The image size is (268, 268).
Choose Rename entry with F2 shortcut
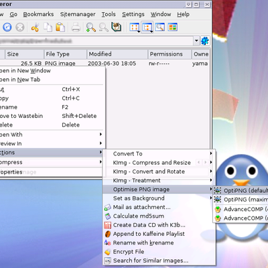click(x=52, y=107)
